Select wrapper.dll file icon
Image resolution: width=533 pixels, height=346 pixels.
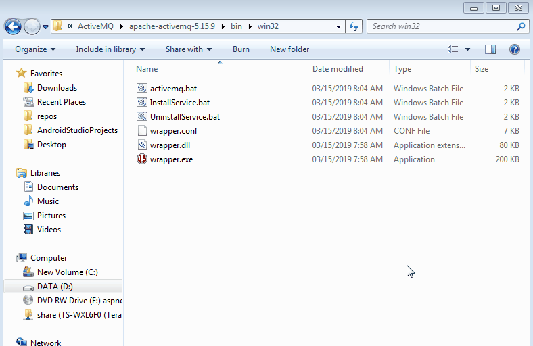142,145
